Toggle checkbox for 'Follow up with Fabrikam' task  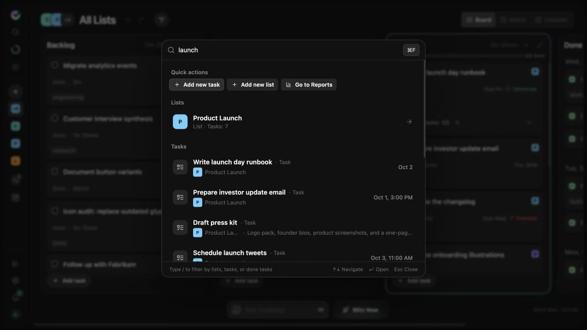55,264
